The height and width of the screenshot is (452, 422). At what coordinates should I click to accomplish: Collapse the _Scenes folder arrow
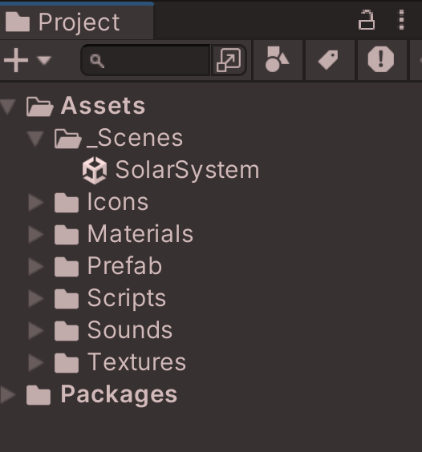coord(35,139)
